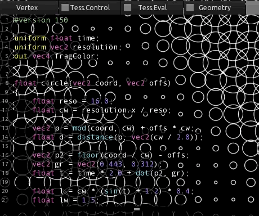259x216 pixels.
Task: Switch to the Vertex shader tab
Action: (x=27, y=8)
